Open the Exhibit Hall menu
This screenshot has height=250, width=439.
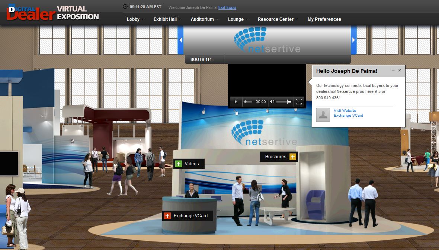tap(165, 19)
